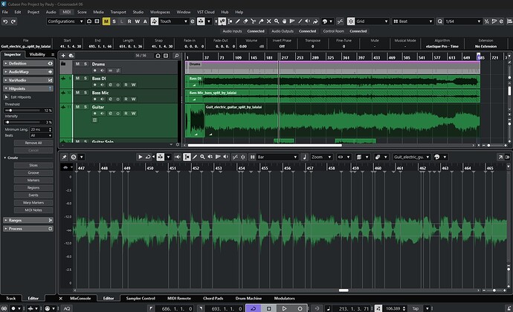This screenshot has height=312, width=513.
Task: Switch to the MixConsole lower zone tab
Action: (x=80, y=299)
